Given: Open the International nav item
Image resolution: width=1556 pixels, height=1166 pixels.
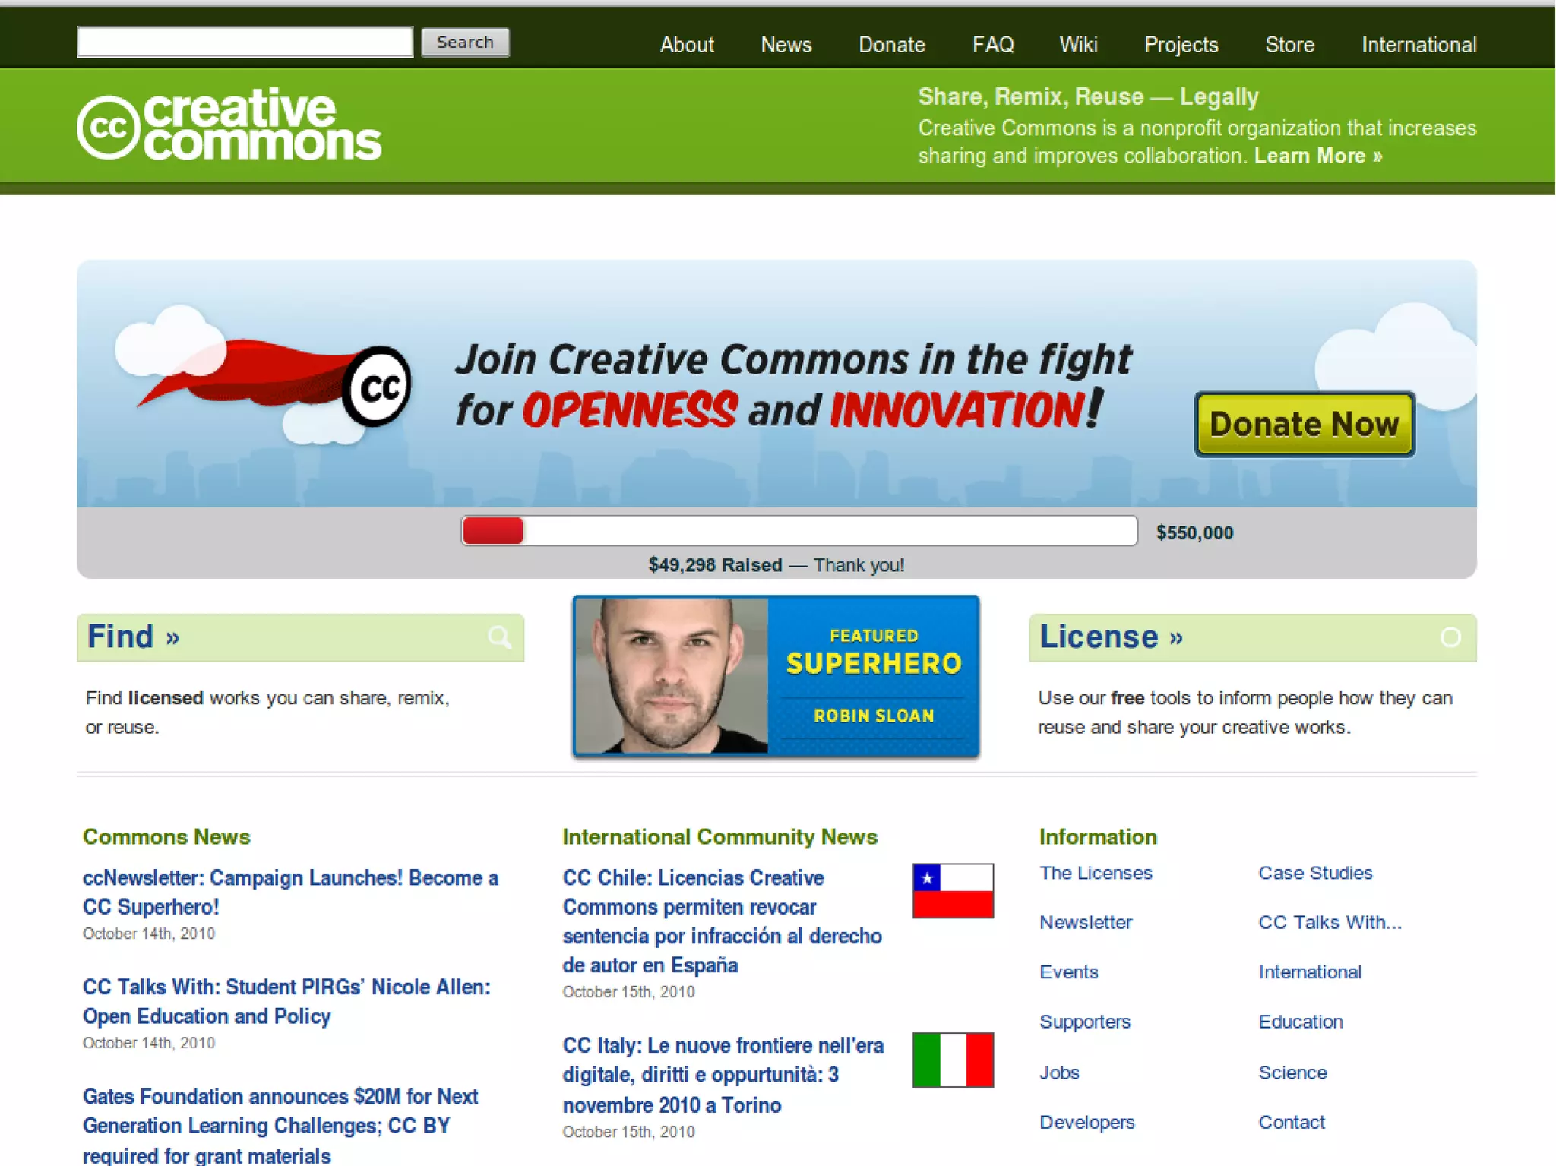Looking at the screenshot, I should click(1418, 45).
